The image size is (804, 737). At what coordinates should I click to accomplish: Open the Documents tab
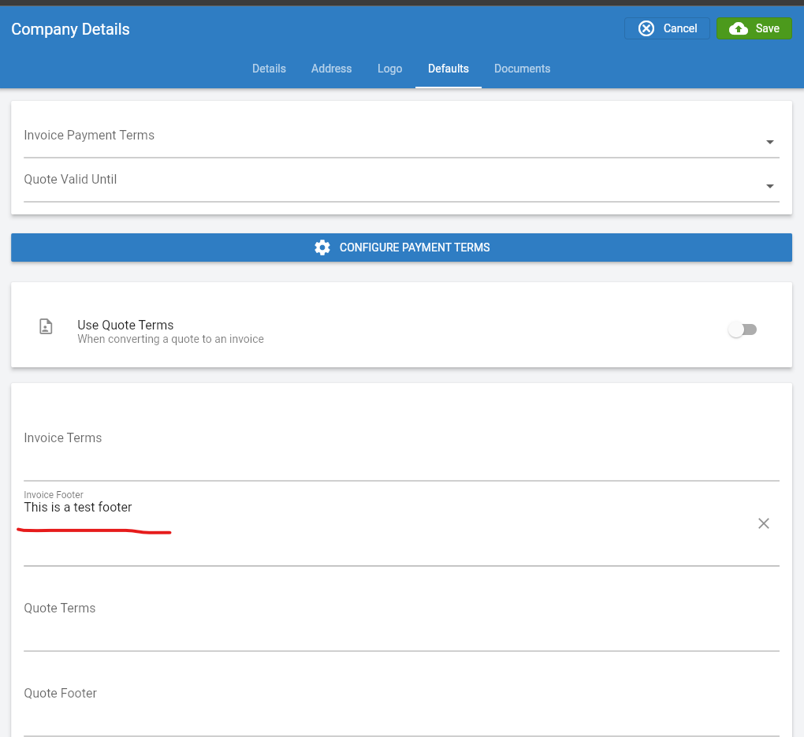(522, 69)
